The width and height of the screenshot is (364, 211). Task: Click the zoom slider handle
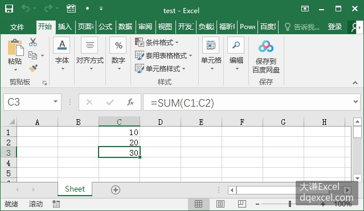[x=290, y=204]
